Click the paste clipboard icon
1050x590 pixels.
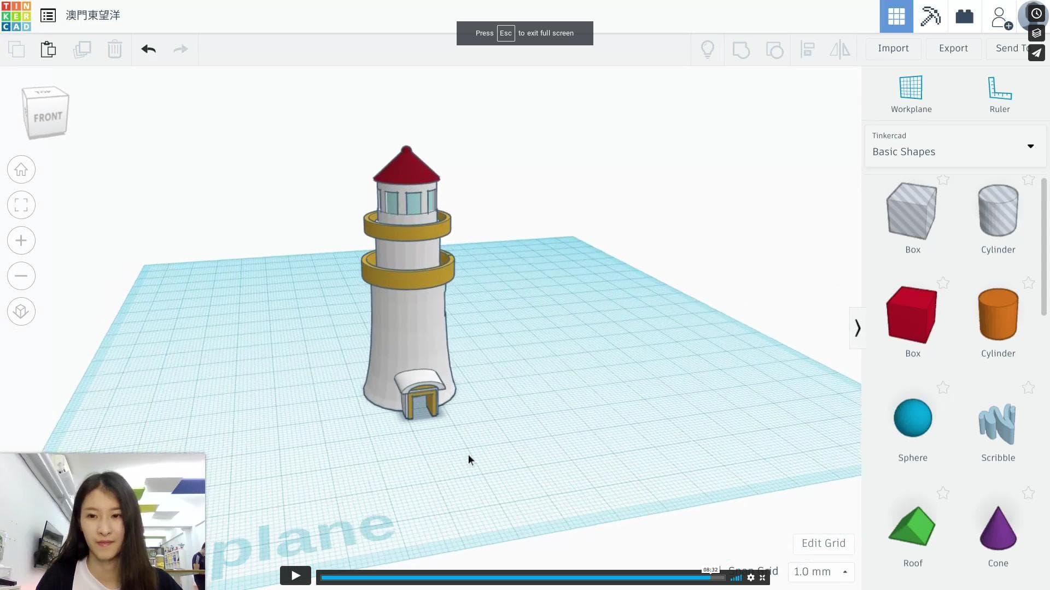(x=48, y=49)
